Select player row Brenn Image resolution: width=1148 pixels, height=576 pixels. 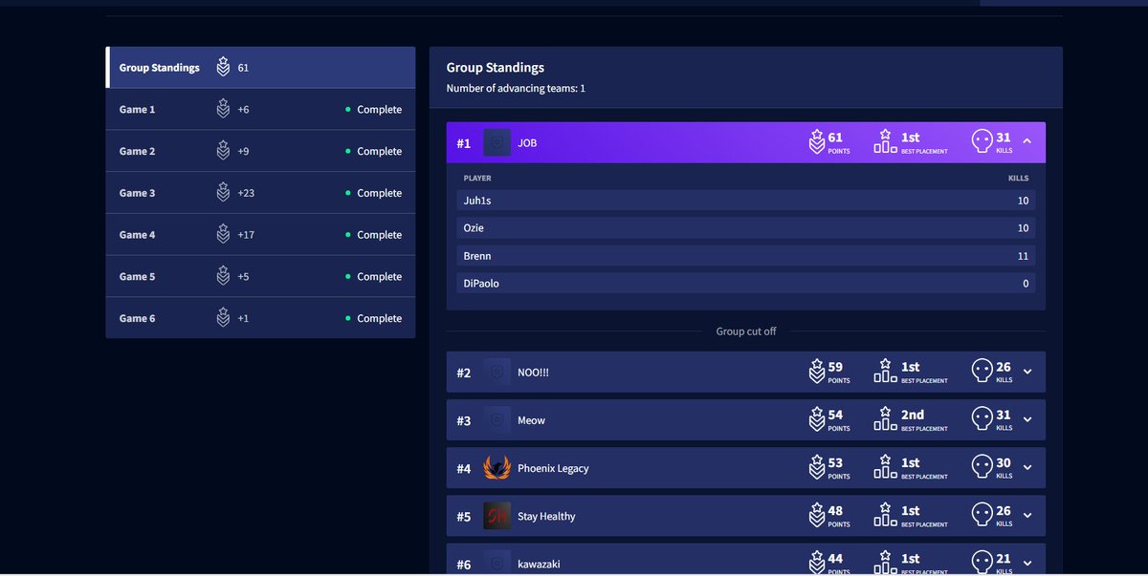pos(746,256)
